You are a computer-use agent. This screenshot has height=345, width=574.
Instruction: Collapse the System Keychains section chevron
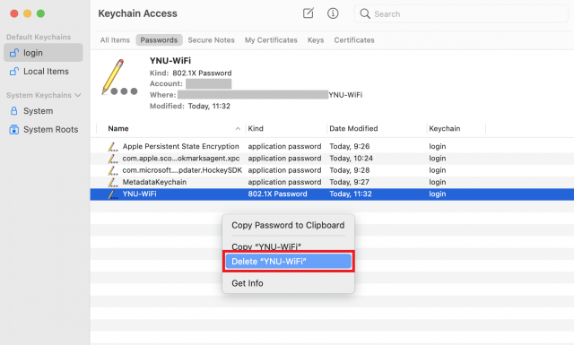(x=78, y=95)
